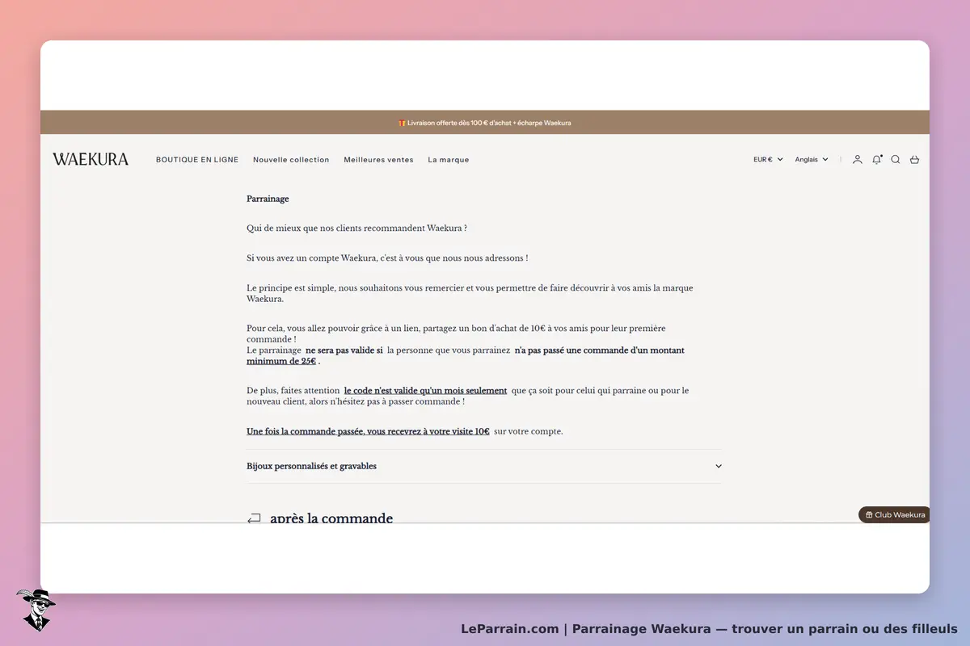Click 'Si vous avez un compte Waekura' sentence
970x646 pixels.
pos(387,258)
